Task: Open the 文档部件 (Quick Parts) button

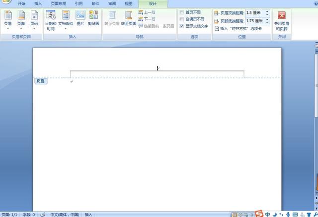Action: pyautogui.click(x=66, y=19)
